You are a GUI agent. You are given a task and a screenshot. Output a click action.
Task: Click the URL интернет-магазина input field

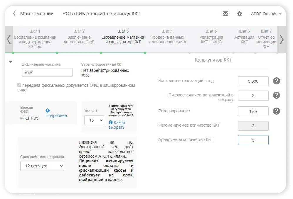pyautogui.click(x=47, y=72)
